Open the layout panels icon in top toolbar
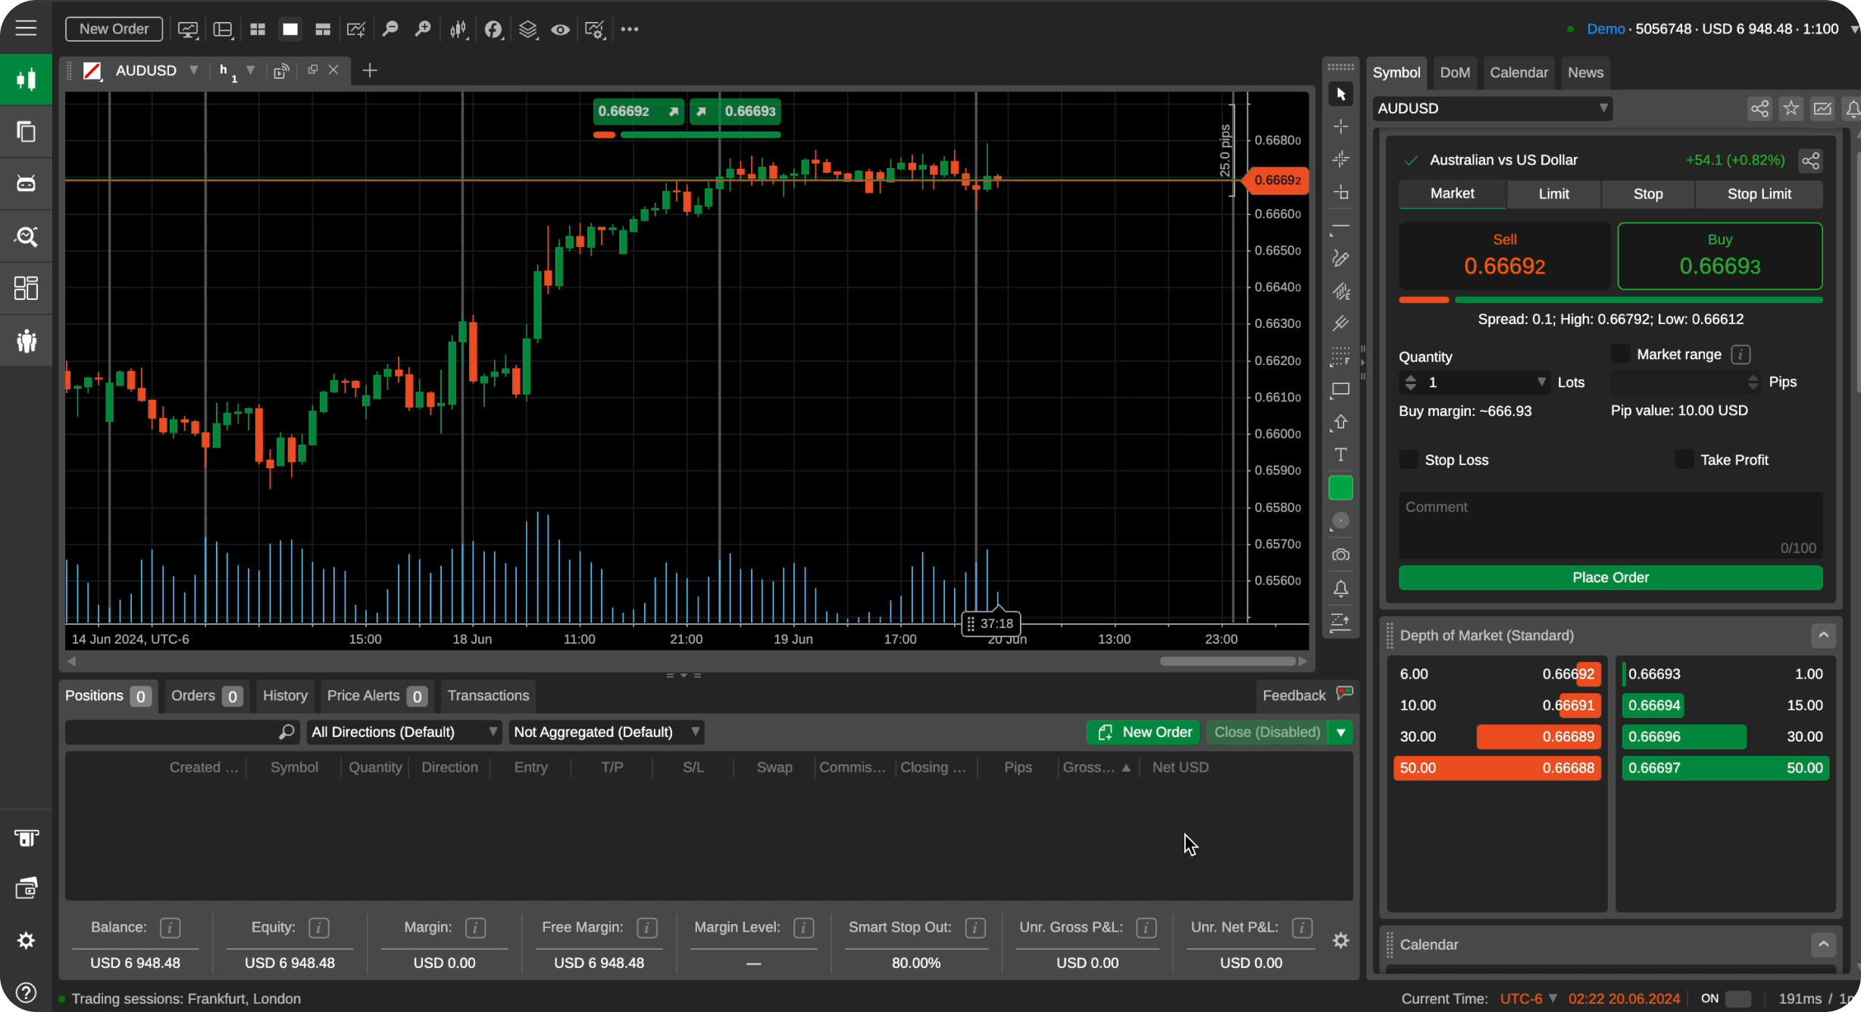 (223, 30)
